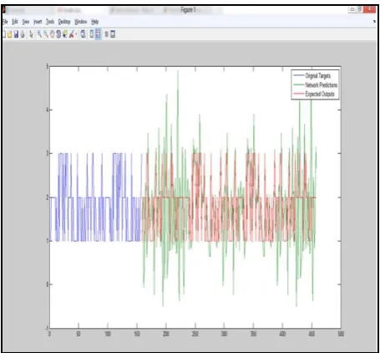The width and height of the screenshot is (380, 353).
Task: Enable the Data Cursor tool
Action: coord(65,34)
